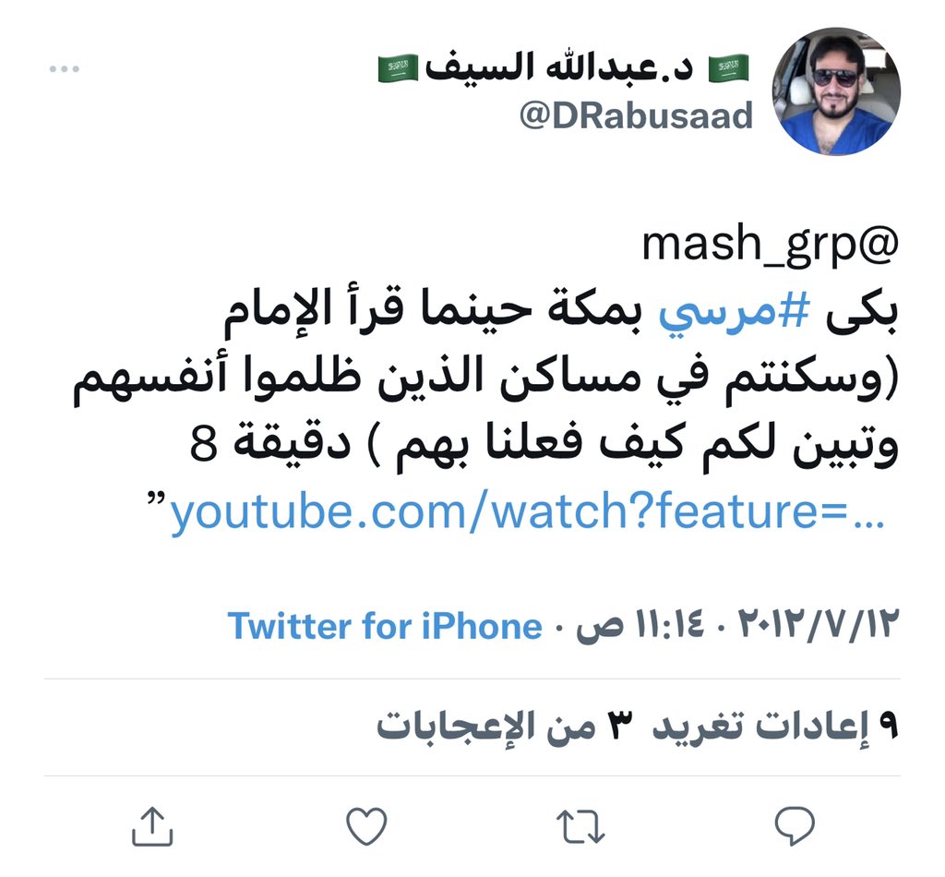Tap the Saudi flag emoji left of the name
945x877 pixels.
click(398, 68)
